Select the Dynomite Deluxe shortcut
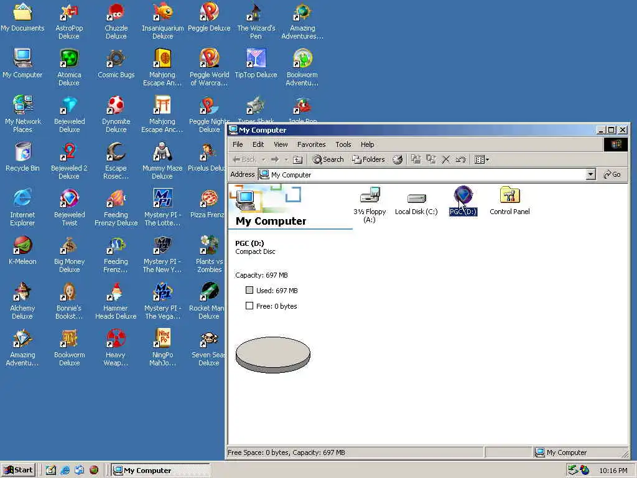The width and height of the screenshot is (637, 478). (116, 115)
